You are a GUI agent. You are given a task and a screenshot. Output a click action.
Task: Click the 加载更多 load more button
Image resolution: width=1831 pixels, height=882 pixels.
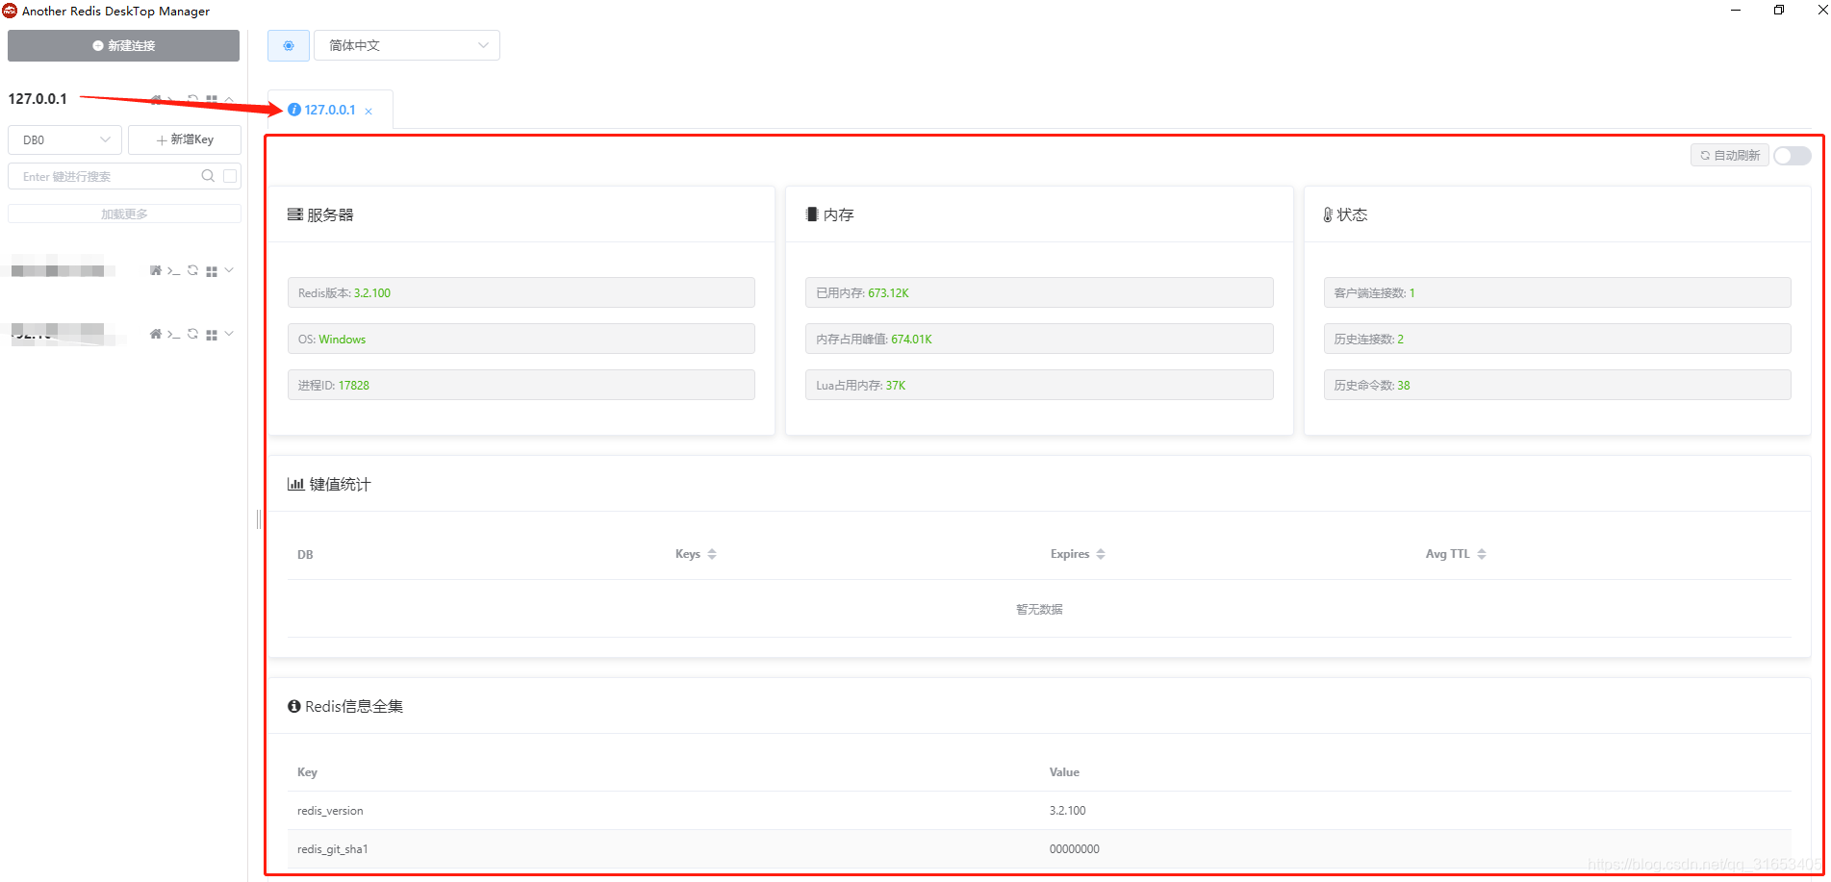coord(124,214)
